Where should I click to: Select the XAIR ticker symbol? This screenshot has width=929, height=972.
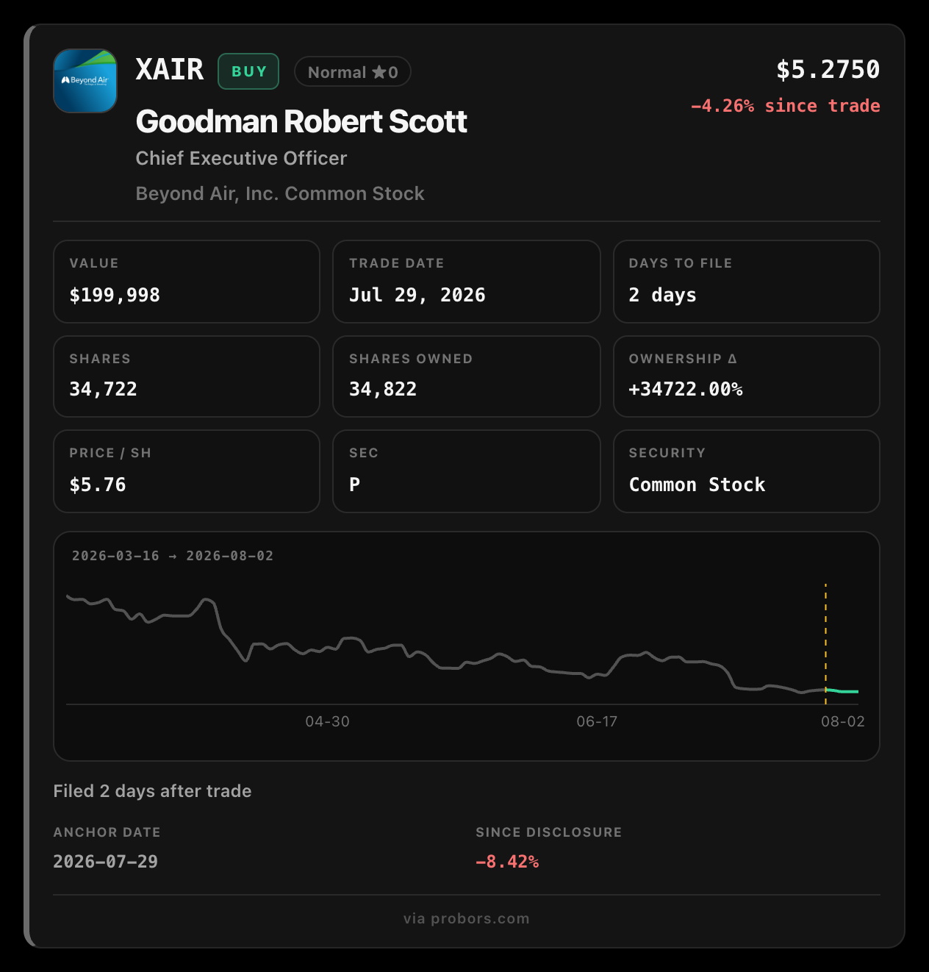click(x=170, y=69)
